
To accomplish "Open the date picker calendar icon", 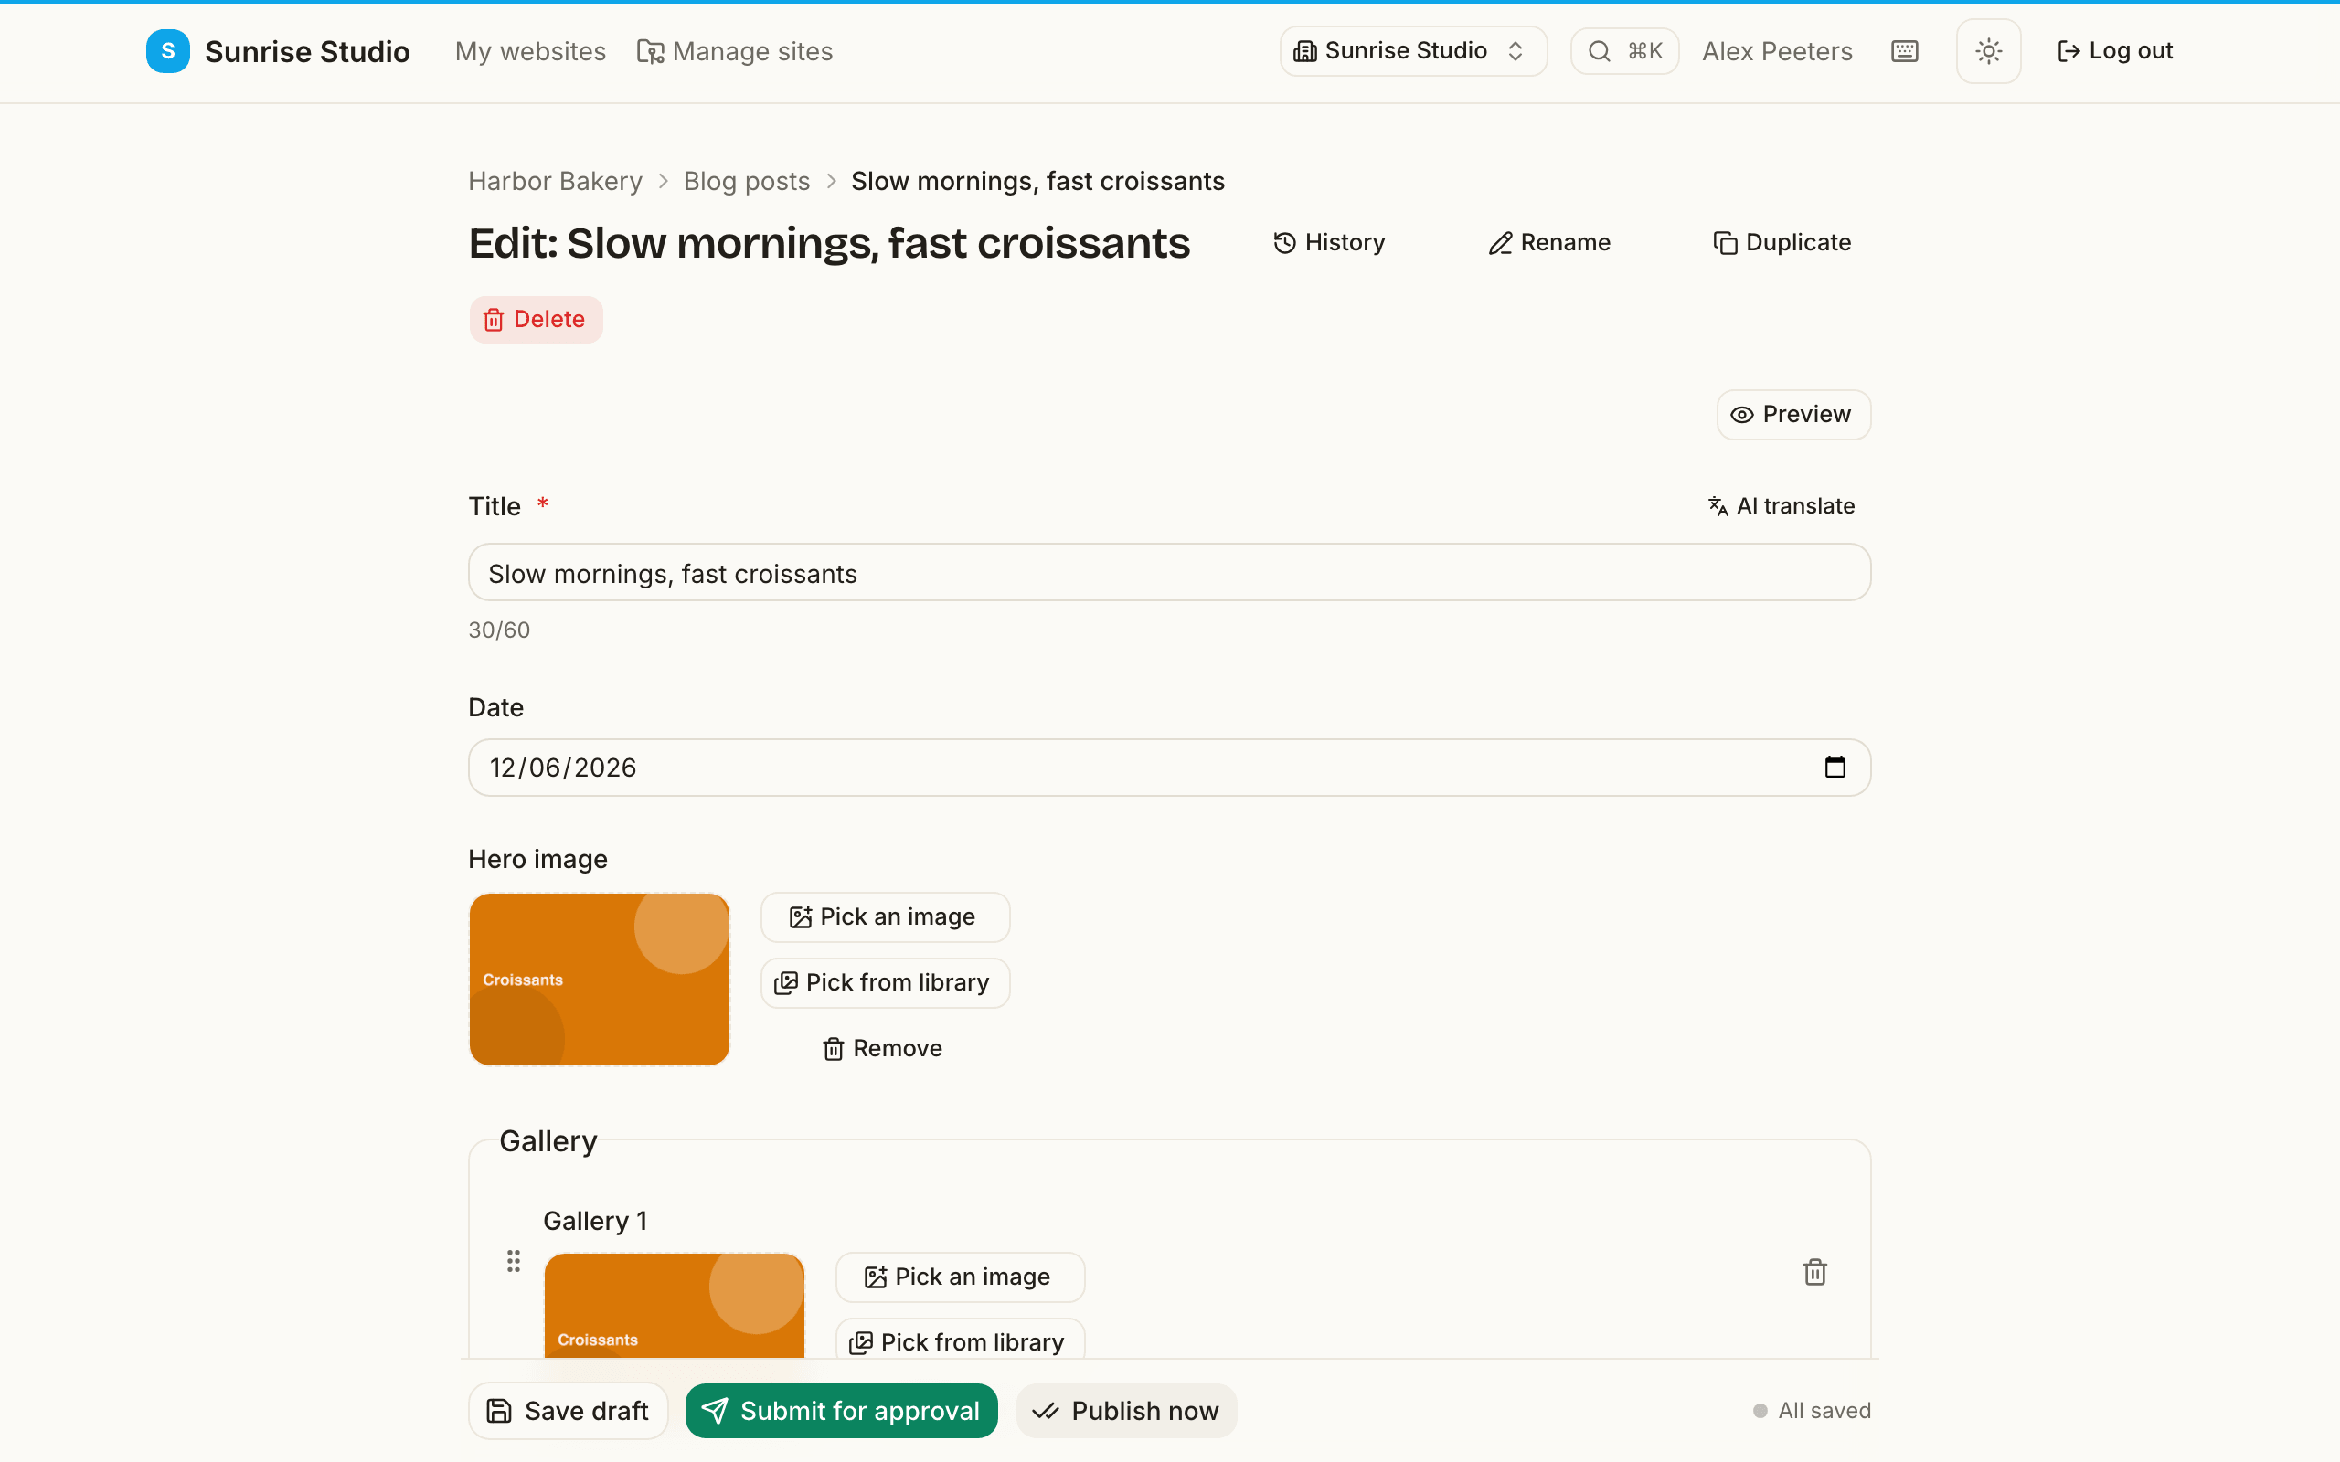I will tap(1835, 767).
